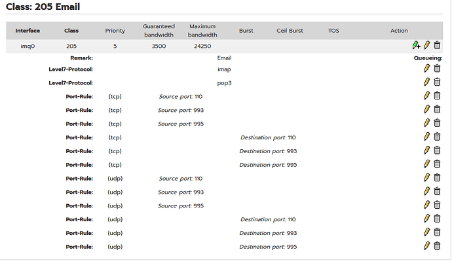
Task: Edit the Level7-Protocol pop3 entry
Action: click(x=427, y=82)
